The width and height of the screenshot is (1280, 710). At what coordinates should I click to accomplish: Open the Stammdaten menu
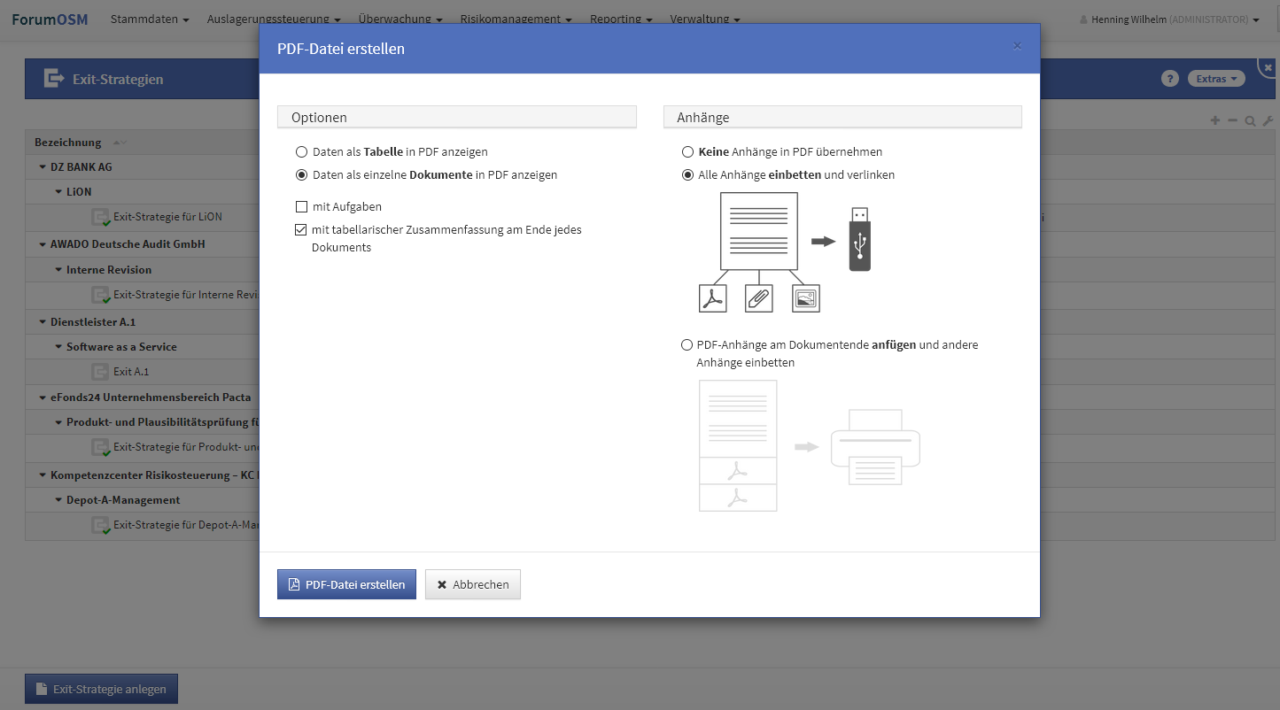(150, 19)
